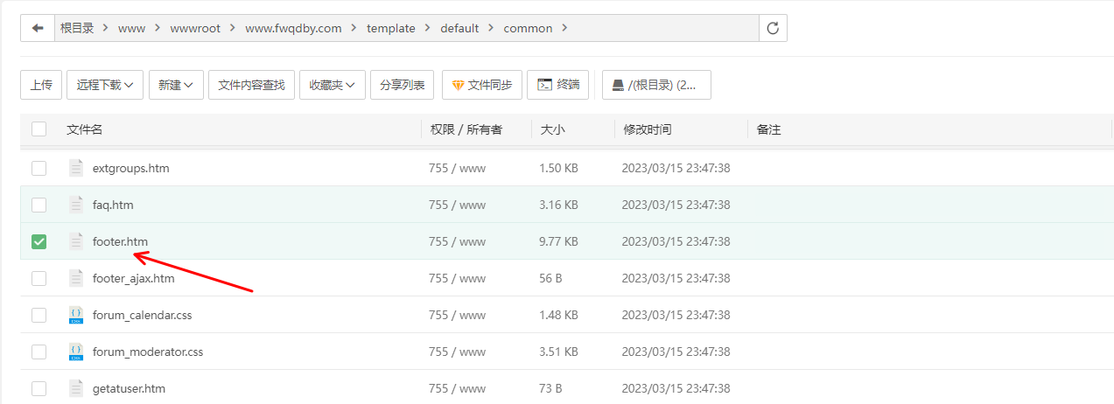Toggle the select-all checkbox in header
The image size is (1114, 404).
(x=39, y=129)
